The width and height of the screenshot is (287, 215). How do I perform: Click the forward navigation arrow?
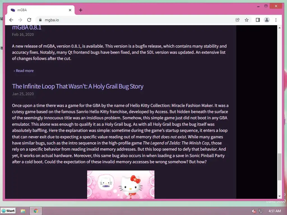[x=20, y=20]
